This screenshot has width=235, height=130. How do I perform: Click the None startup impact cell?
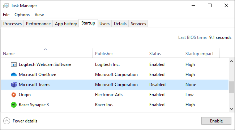191,85
